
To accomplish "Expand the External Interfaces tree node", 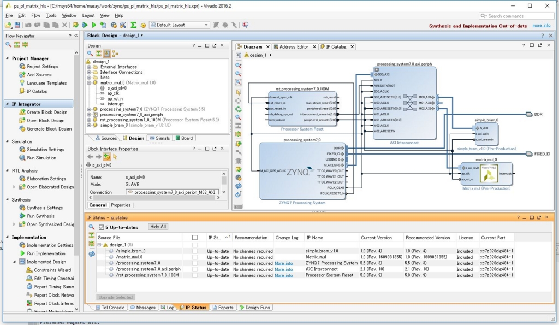I will (x=89, y=67).
